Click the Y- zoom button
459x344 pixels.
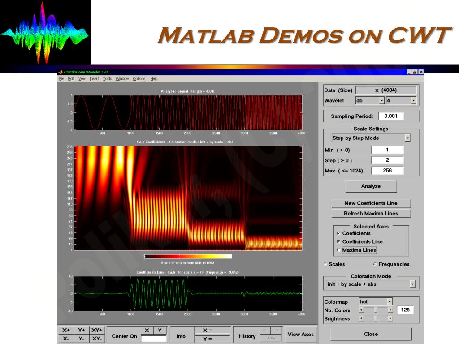[82, 339]
